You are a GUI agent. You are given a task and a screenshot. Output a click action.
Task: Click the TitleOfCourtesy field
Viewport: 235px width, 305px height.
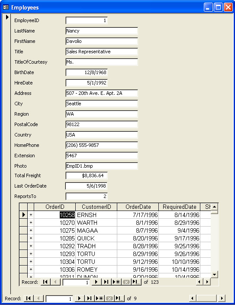pos(102,62)
